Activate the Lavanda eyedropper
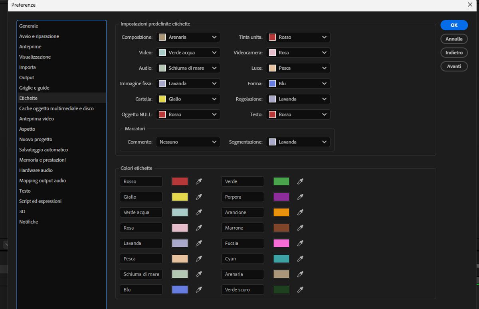479x309 pixels. point(199,243)
